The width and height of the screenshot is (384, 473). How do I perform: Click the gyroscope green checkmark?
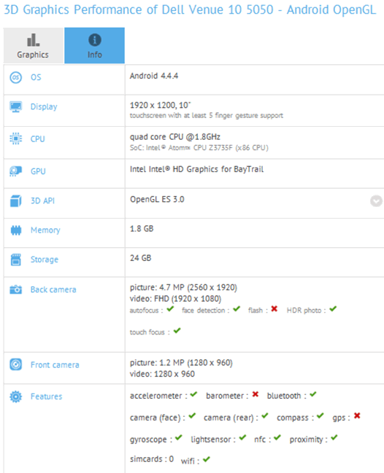[179, 438]
